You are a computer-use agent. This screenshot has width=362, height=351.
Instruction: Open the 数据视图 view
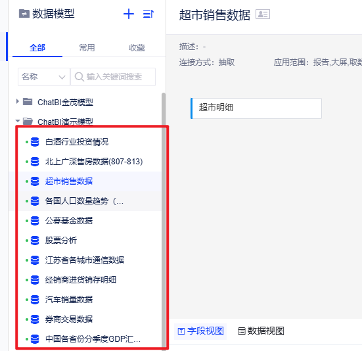[x=261, y=331]
